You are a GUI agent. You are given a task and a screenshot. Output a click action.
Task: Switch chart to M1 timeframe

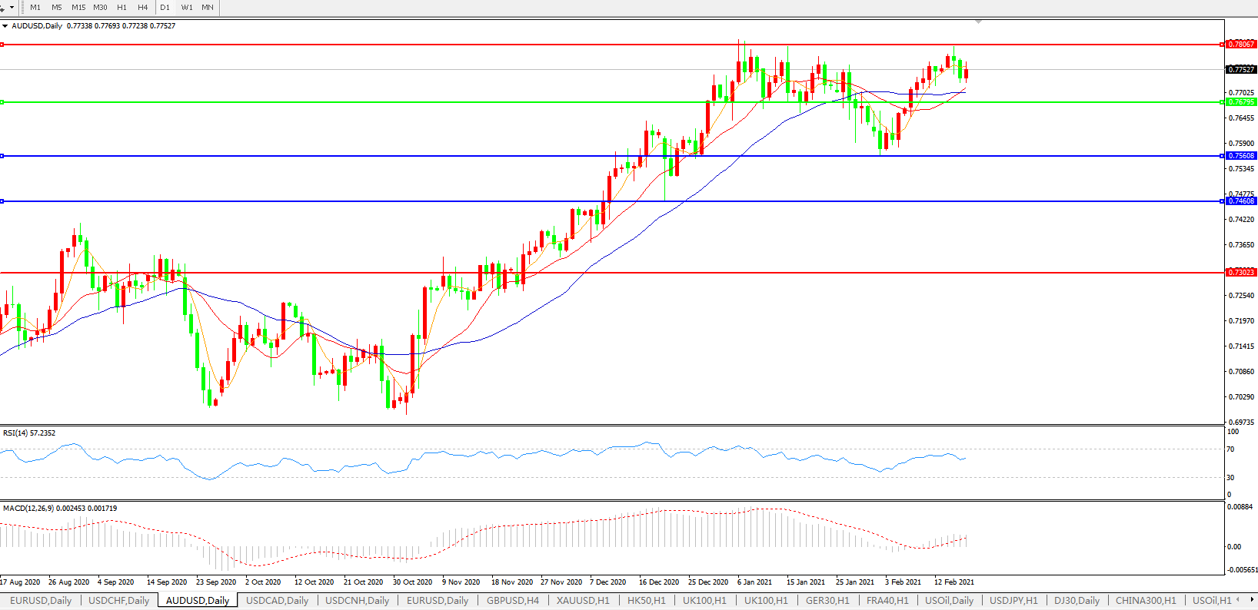tap(35, 8)
